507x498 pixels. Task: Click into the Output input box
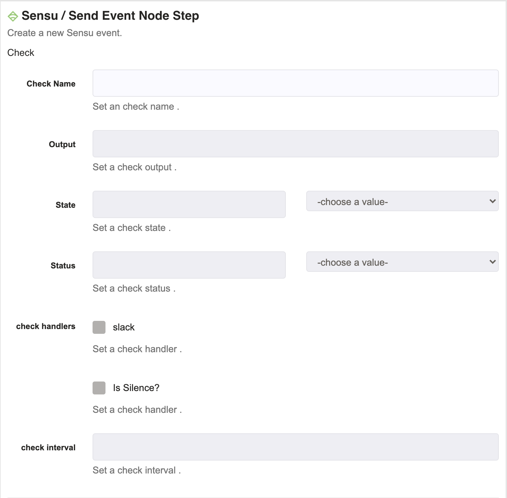tap(295, 144)
